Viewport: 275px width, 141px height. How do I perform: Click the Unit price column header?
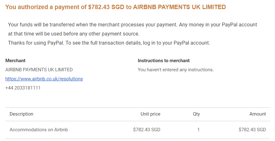point(150,114)
